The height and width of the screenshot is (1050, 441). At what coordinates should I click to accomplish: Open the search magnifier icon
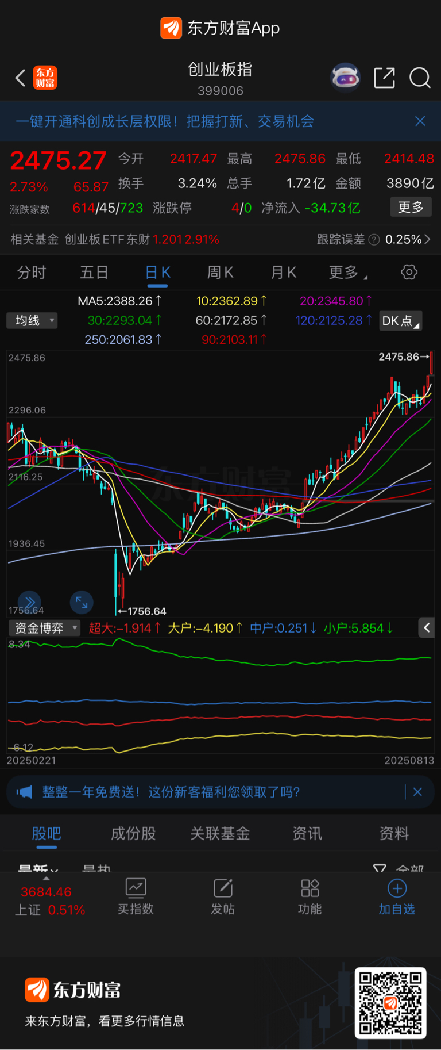(420, 78)
